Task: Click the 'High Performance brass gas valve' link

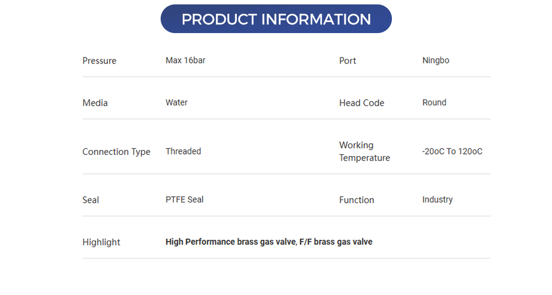Action: [231, 242]
